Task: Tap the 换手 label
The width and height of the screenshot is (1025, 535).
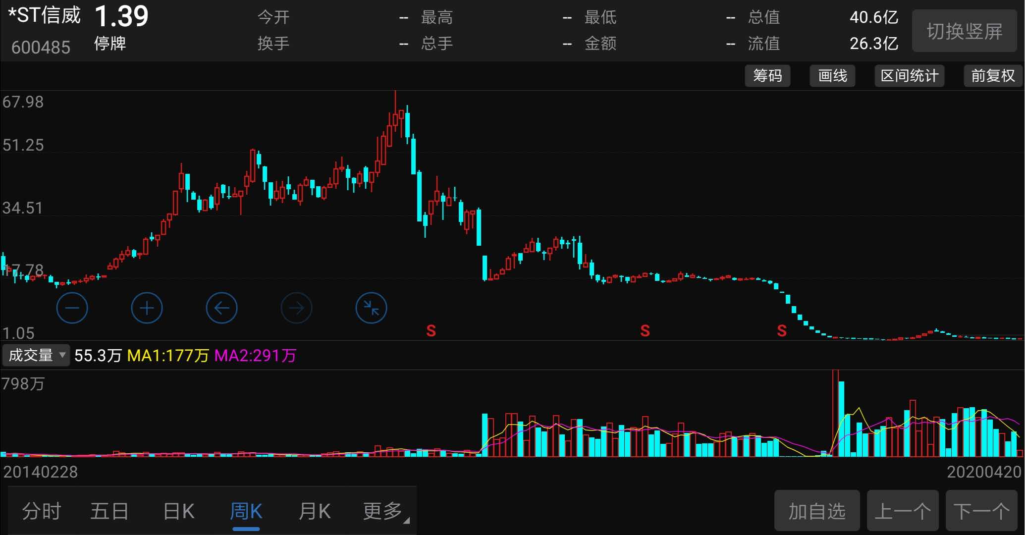Action: coord(273,44)
